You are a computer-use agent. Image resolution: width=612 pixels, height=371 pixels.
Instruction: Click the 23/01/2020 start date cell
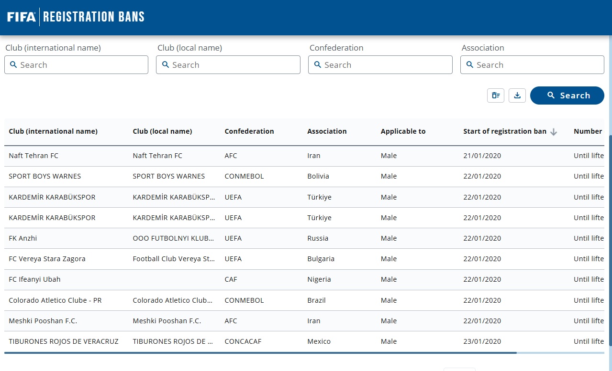tap(482, 341)
